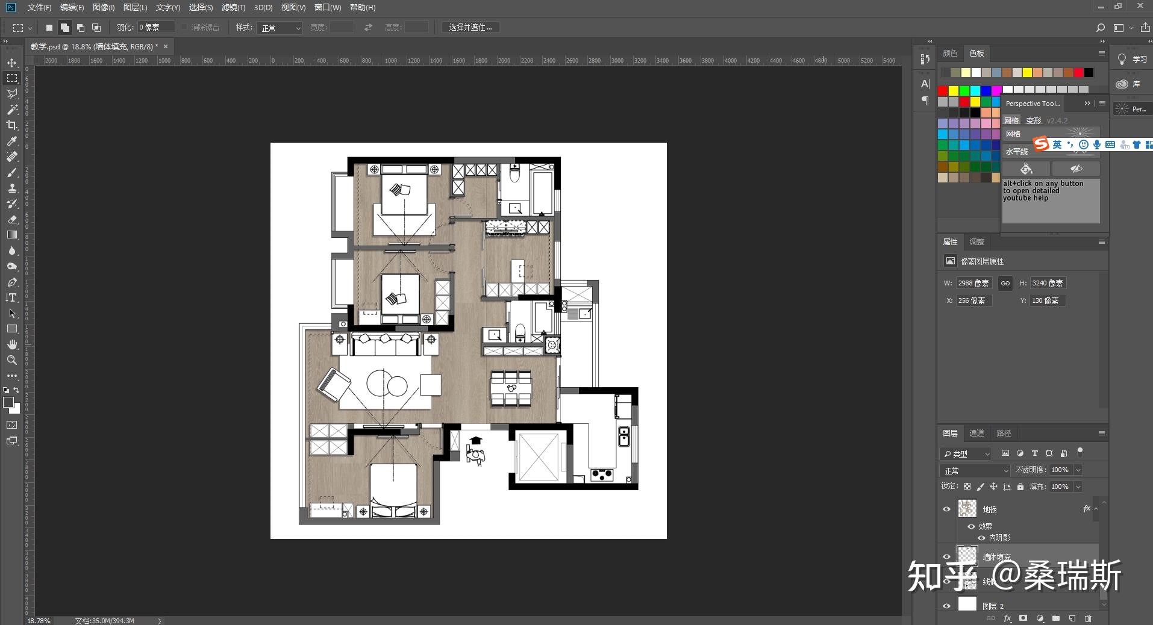Select the Hand tool
The width and height of the screenshot is (1153, 625).
click(x=12, y=344)
